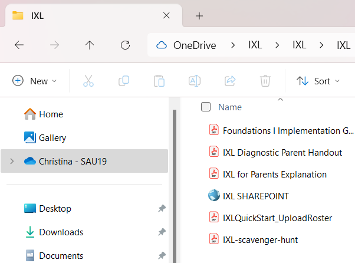This screenshot has width=355, height=263.
Task: Click OneDrive cloud icon in address bar
Action: click(162, 45)
